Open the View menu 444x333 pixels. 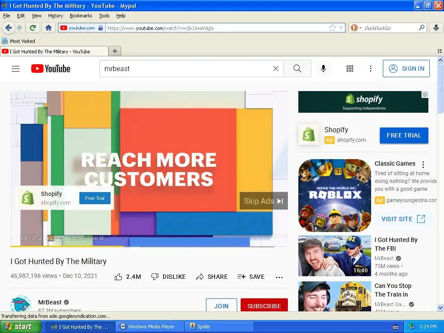36,16
